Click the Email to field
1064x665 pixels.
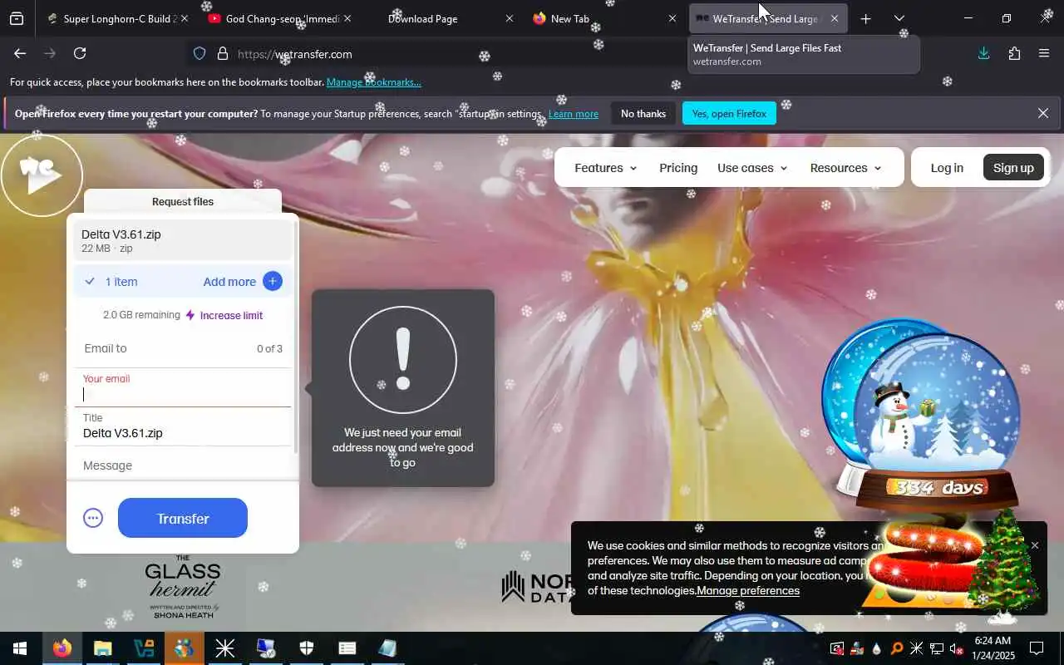183,349
